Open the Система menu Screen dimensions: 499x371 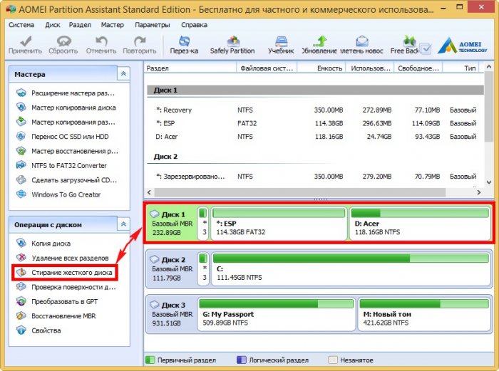point(21,24)
